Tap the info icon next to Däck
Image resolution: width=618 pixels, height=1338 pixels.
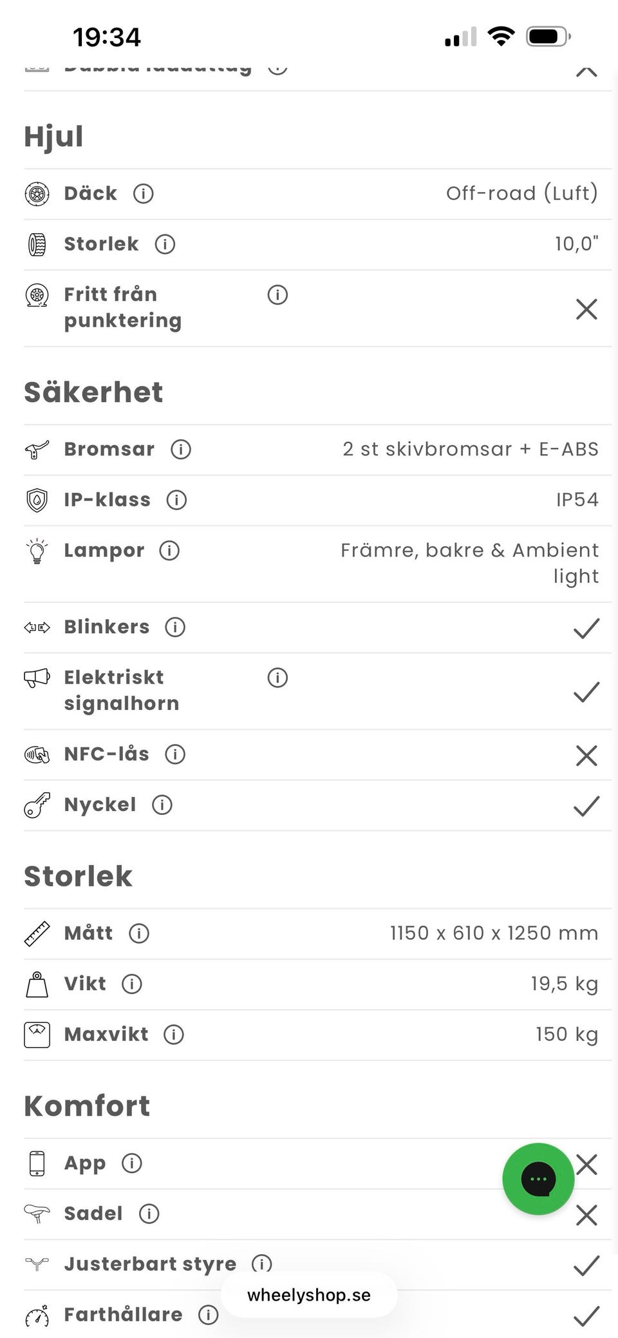click(x=143, y=193)
